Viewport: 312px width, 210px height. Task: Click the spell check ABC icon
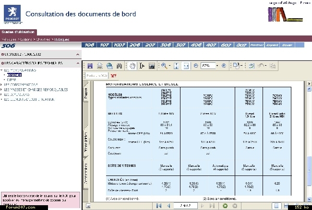click(x=252, y=66)
